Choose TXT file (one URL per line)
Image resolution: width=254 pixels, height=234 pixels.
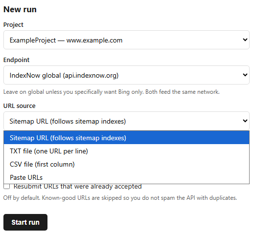(x=126, y=151)
